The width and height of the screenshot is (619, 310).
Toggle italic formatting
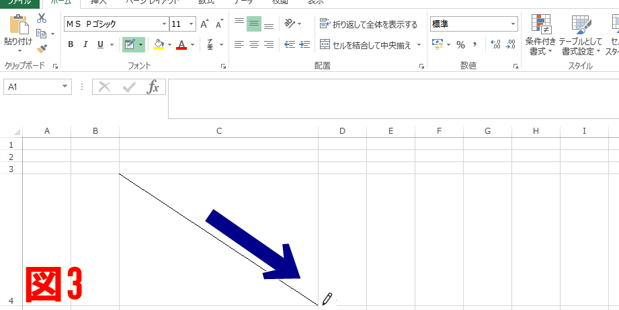pos(85,44)
